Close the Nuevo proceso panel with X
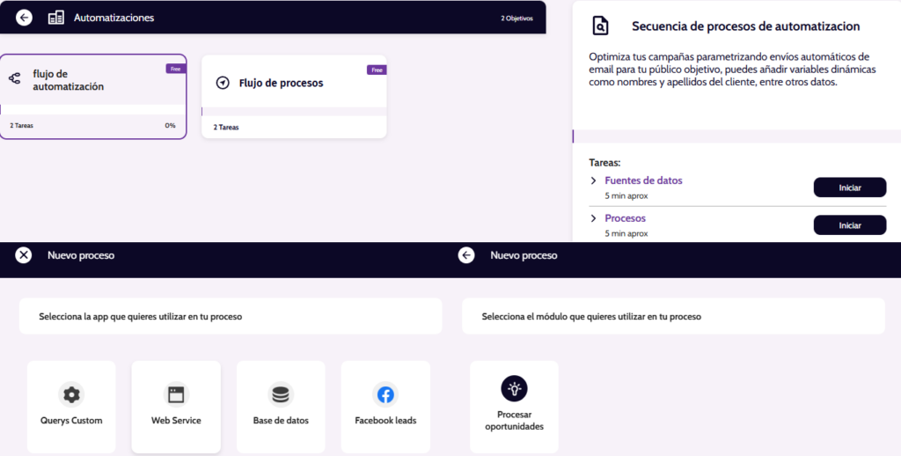901x456 pixels. click(x=24, y=255)
